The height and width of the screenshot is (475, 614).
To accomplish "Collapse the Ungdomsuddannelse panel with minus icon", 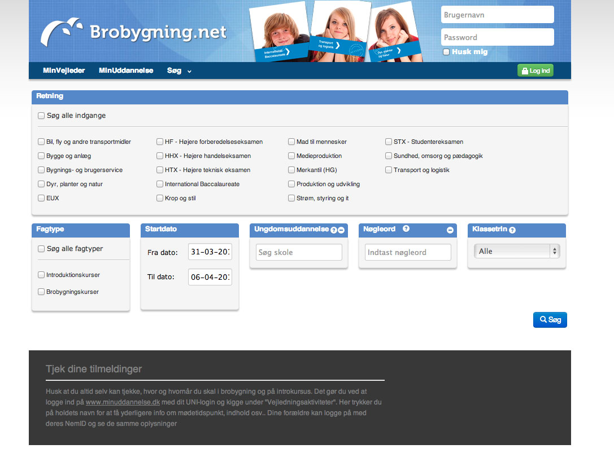I will pos(341,230).
